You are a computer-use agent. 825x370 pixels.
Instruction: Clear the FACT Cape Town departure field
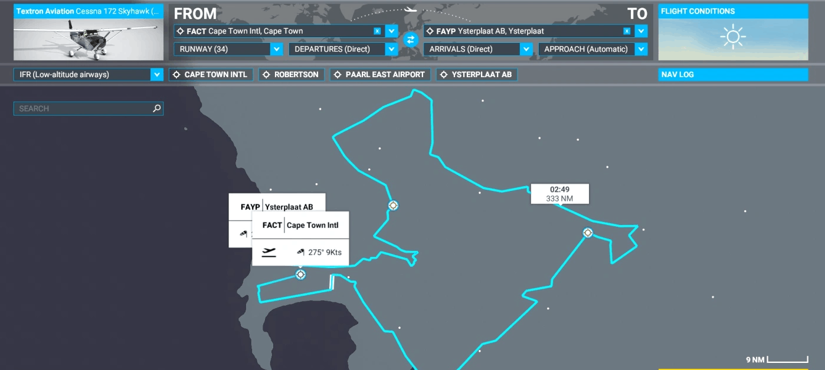377,31
